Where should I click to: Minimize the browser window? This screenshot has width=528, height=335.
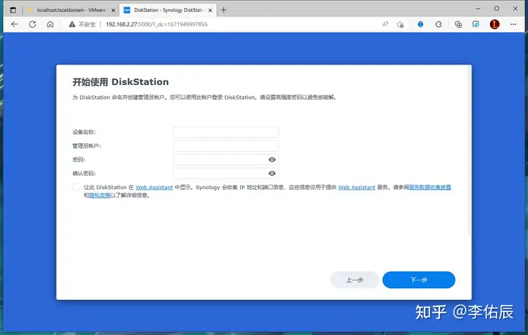[x=478, y=9]
